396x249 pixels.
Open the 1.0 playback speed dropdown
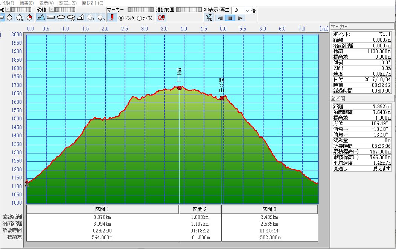248,10
